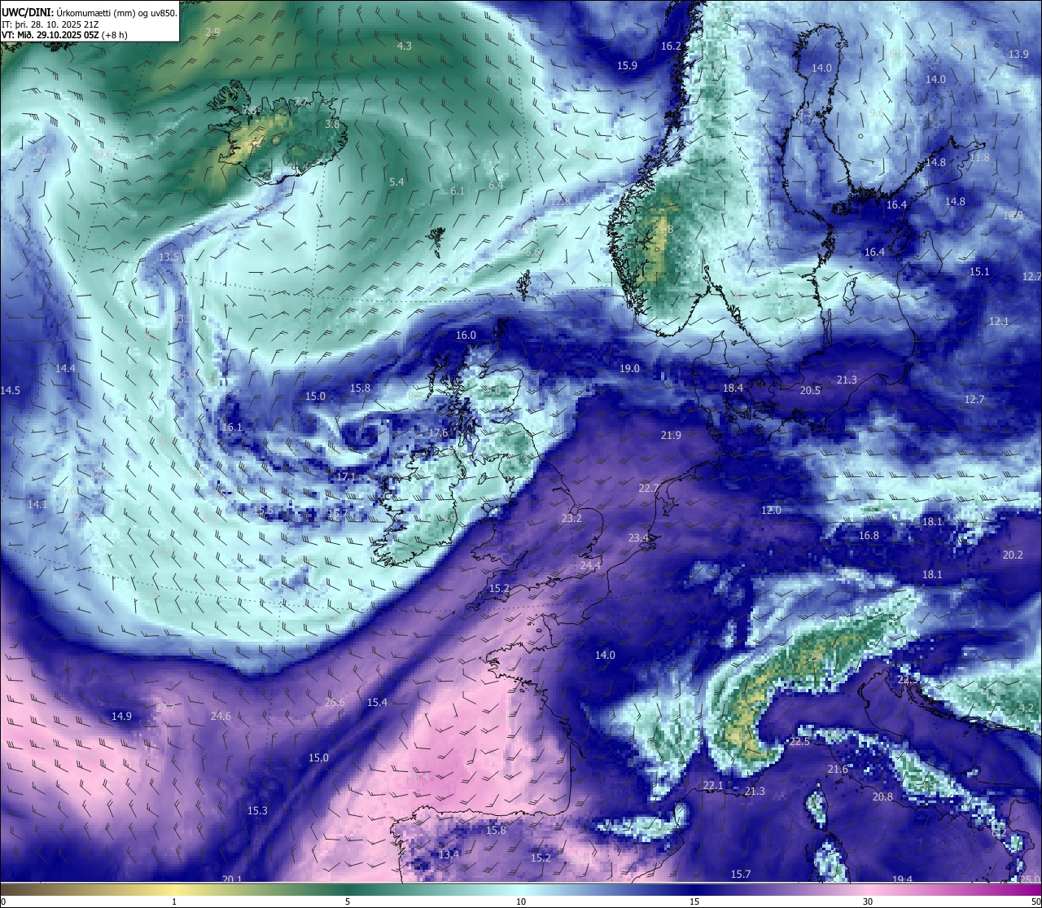Click the 19.4 value label
Screen dimensions: 1042x908
tap(902, 879)
